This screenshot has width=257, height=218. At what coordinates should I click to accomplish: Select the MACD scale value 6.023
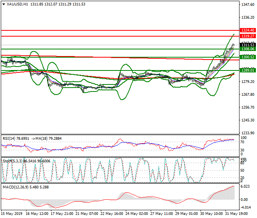pyautogui.click(x=245, y=186)
